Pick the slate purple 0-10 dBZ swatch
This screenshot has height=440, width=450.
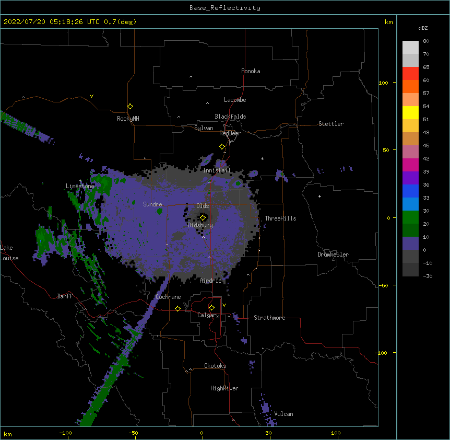coord(410,244)
